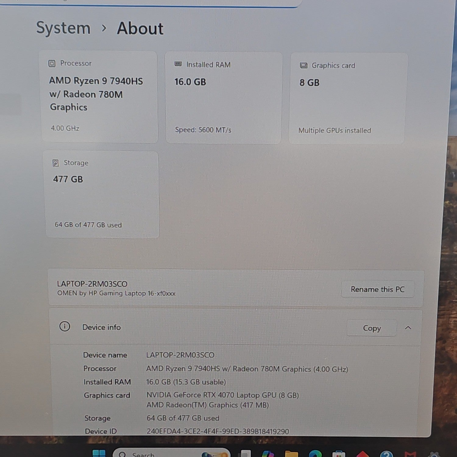The image size is (457, 457).
Task: Click the "Graphics card" heading of the top card
Action: (x=333, y=66)
